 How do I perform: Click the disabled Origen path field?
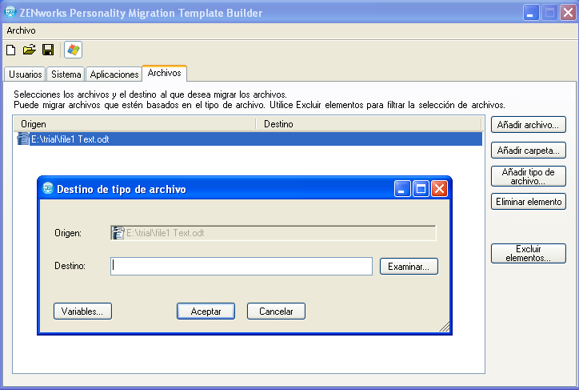tap(273, 233)
